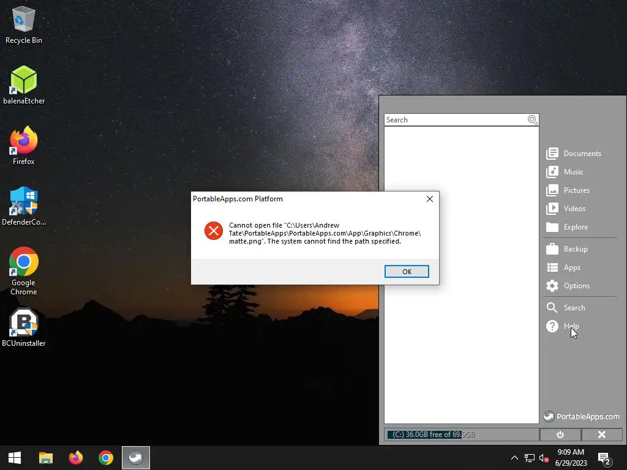Screen dimensions: 627x470
Task: Open the Recycle Bin desktop icon
Action: tap(24, 24)
